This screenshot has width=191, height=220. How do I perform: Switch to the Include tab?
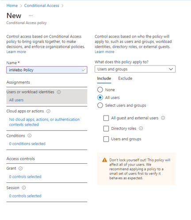click(x=104, y=78)
